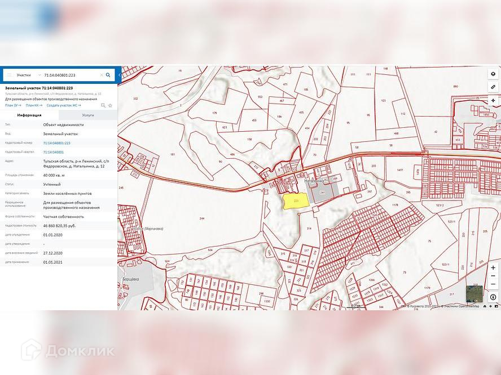
Task: Select the heading Земельный участок 71:14:040801:223
Action: 39,88
